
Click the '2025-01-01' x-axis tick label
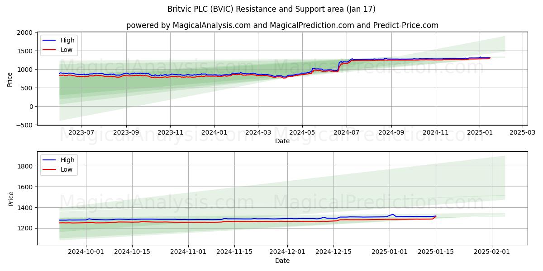click(390, 252)
